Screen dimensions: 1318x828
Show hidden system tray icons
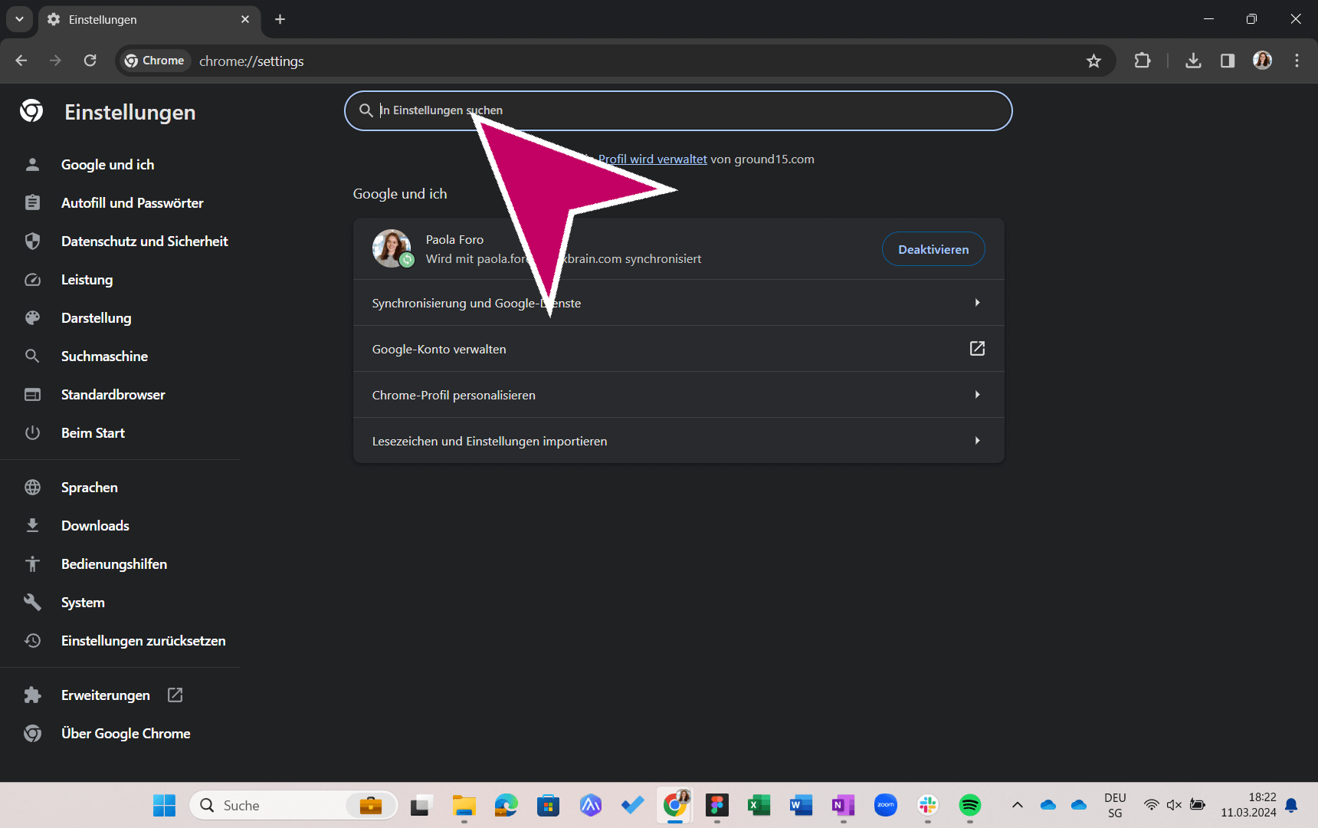(x=1018, y=805)
